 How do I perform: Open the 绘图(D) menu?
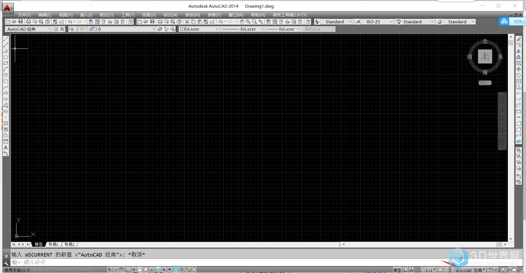pos(149,15)
